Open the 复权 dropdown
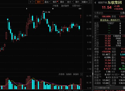This screenshot has width=125, height=91. 39,2
